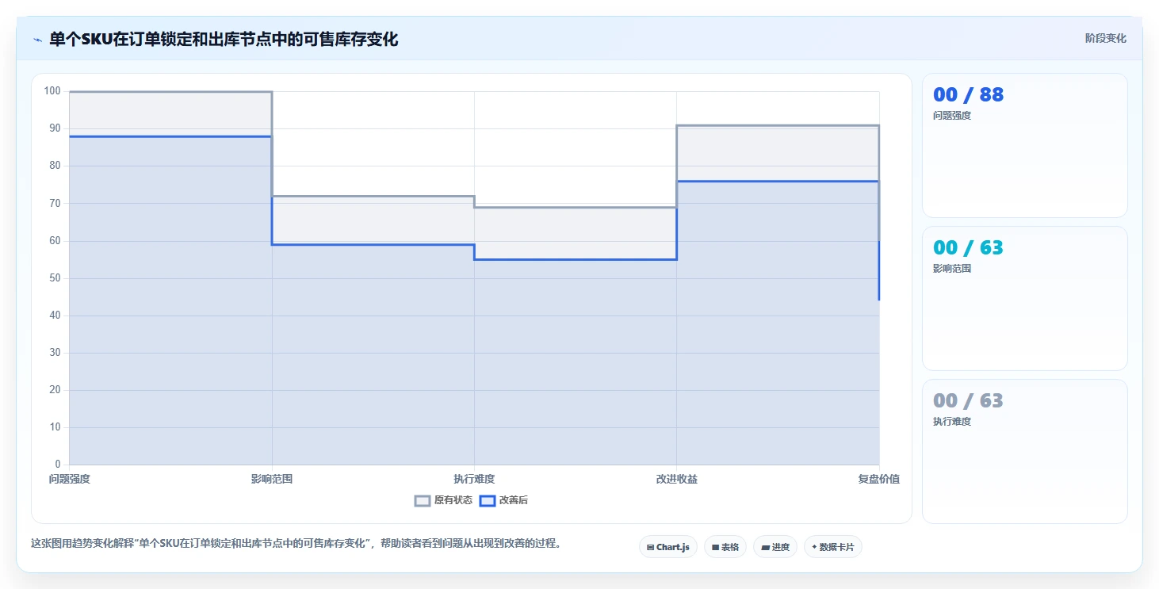Open the 00 / 88 问题强度 card
Image resolution: width=1159 pixels, height=589 pixels.
coord(1024,146)
